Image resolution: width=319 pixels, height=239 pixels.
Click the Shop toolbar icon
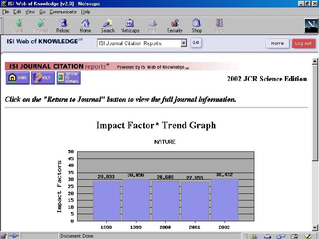(197, 26)
